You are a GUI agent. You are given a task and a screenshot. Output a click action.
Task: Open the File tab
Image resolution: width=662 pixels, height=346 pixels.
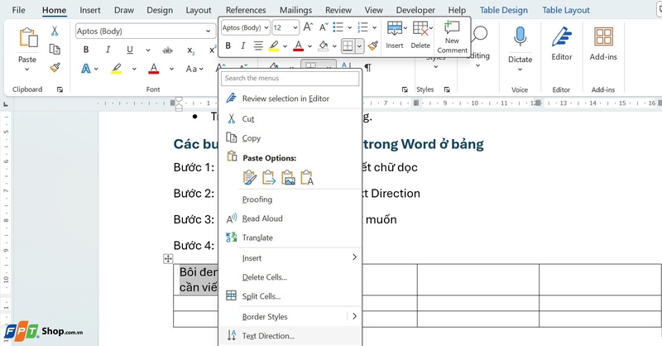[18, 10]
